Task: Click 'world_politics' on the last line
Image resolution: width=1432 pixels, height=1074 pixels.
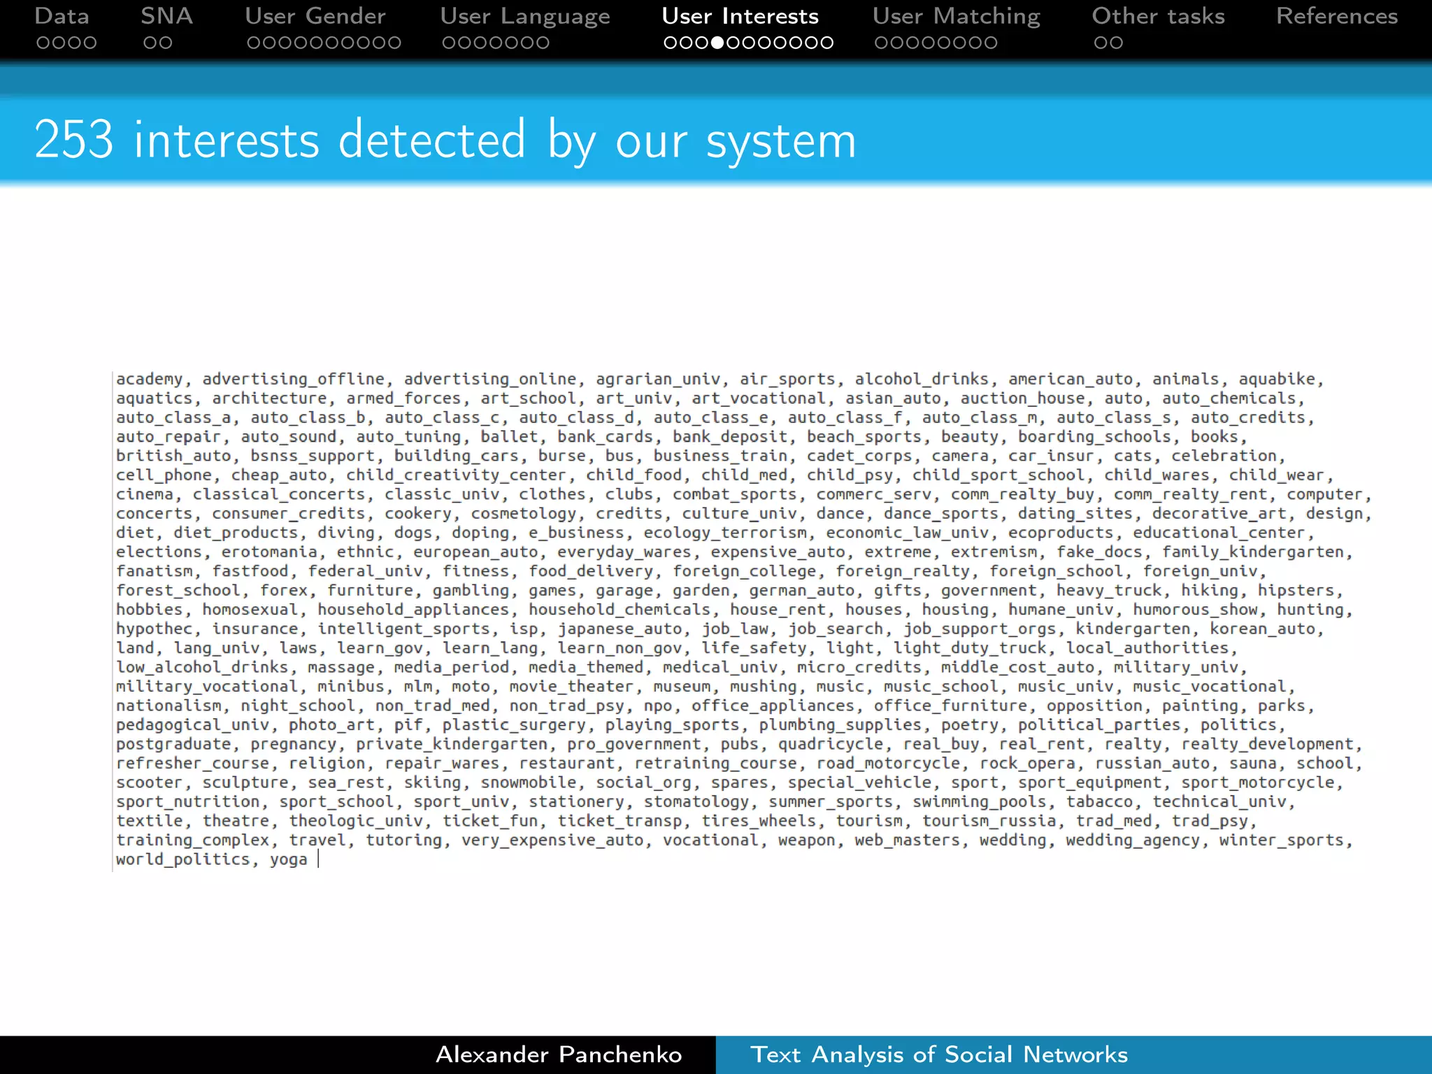Action: (x=182, y=860)
